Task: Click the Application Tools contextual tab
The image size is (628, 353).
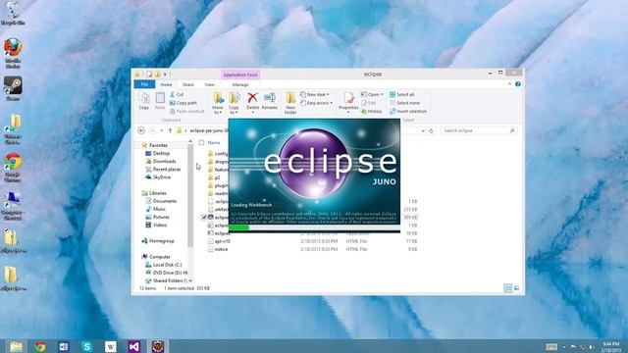Action: tap(240, 75)
